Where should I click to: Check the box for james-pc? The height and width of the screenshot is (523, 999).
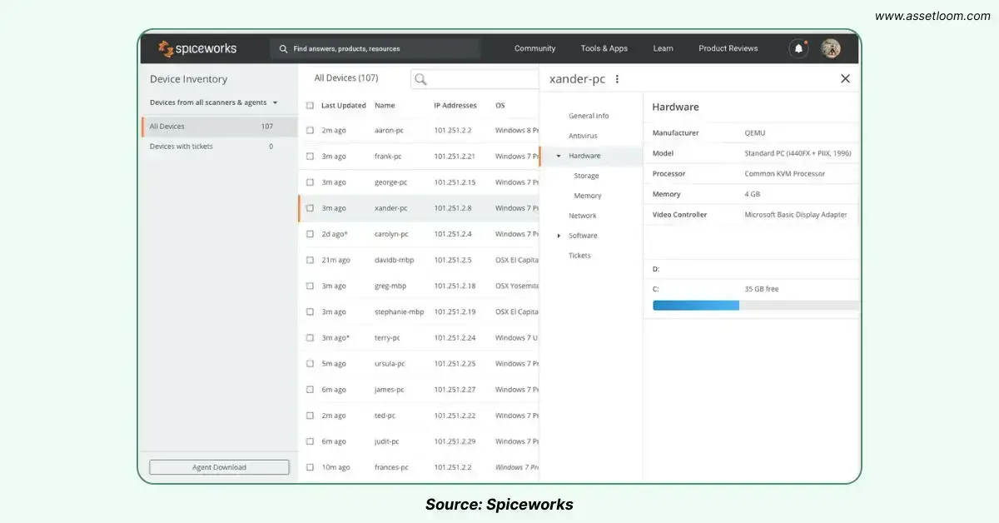pos(310,389)
